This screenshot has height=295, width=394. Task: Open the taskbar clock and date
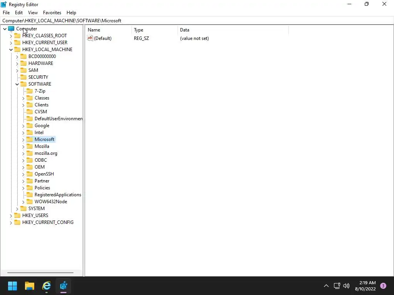tap(366, 286)
